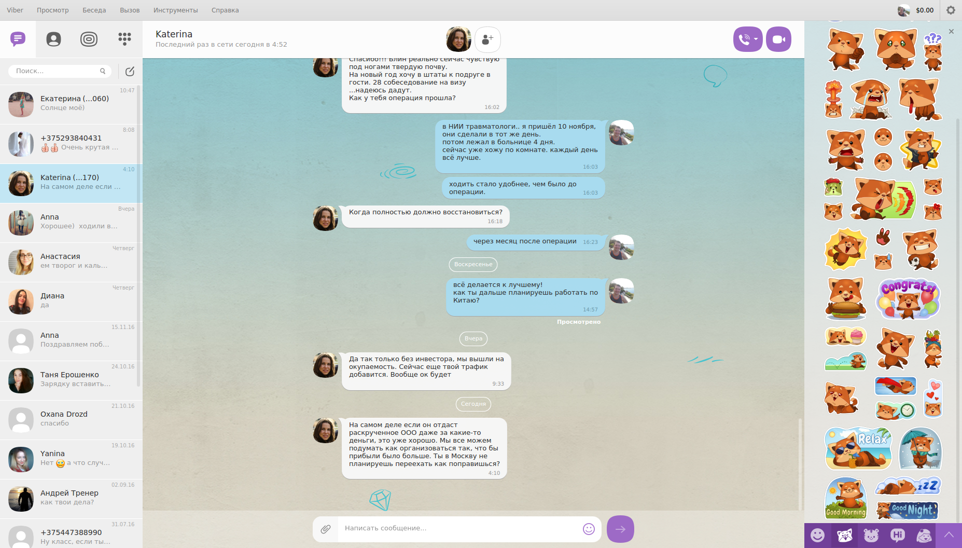This screenshot has height=548, width=962.
Task: Send the panda with umbrella sticker
Action: pos(921,448)
